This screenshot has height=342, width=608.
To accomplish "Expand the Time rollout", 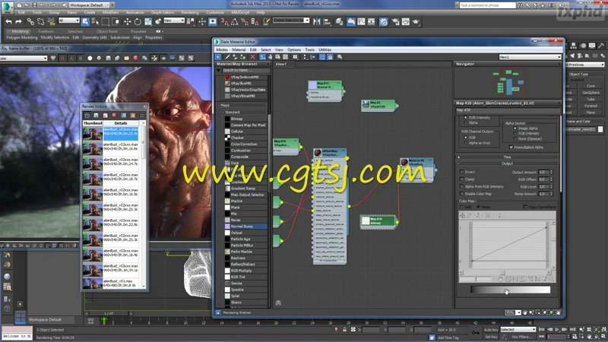I will (507, 157).
